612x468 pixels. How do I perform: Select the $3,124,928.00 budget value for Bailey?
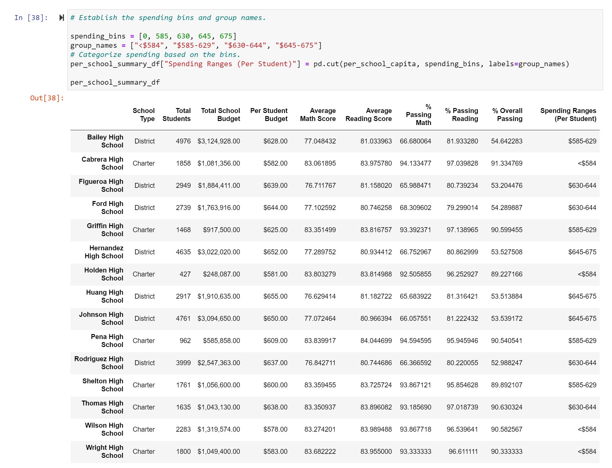(220, 141)
